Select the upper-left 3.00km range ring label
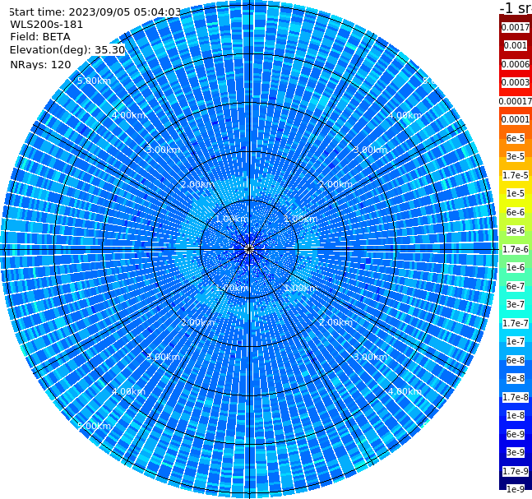The height and width of the screenshot is (499, 532). (x=163, y=150)
